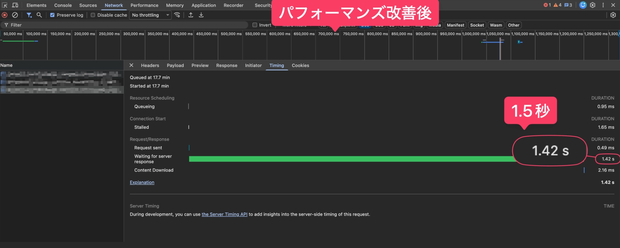Switch to the Memory panel
The image size is (620, 248).
pyautogui.click(x=175, y=5)
